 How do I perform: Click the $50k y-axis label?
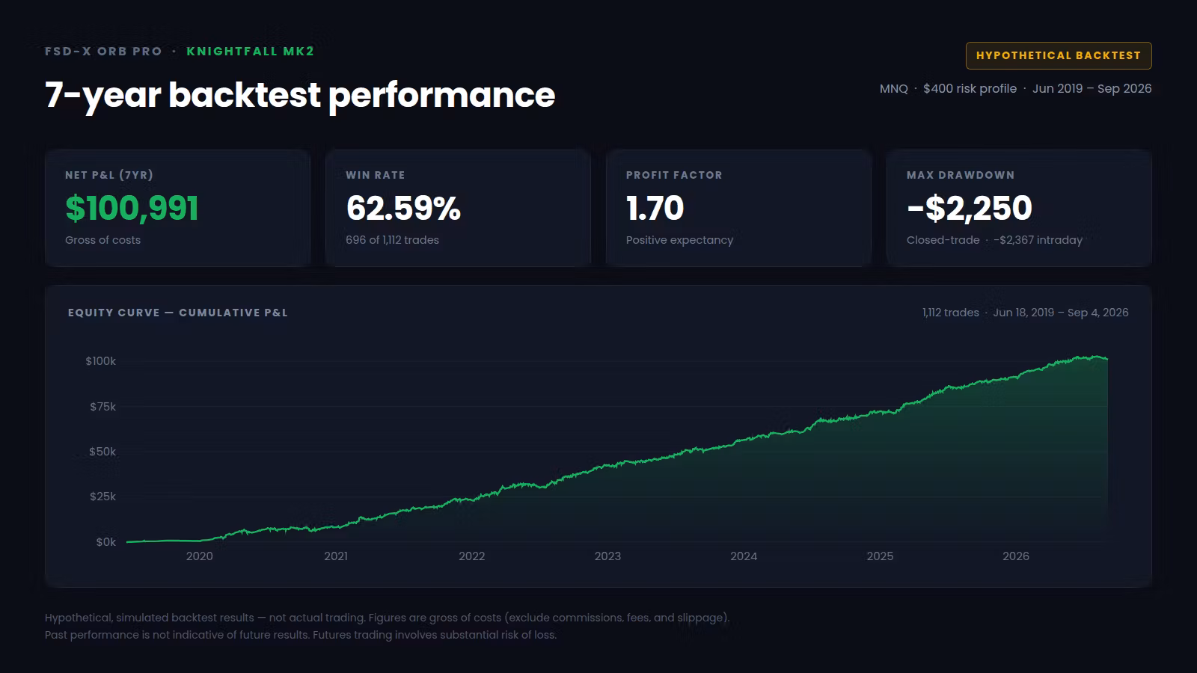pos(102,452)
